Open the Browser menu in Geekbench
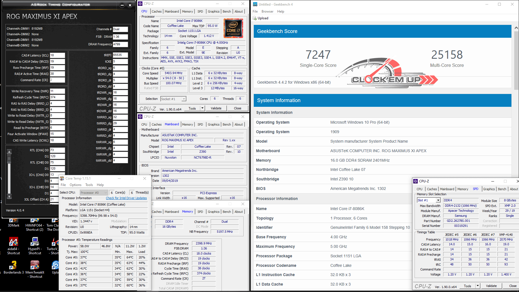 click(267, 11)
